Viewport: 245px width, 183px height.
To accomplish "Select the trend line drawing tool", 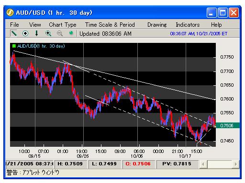I will [14, 33].
